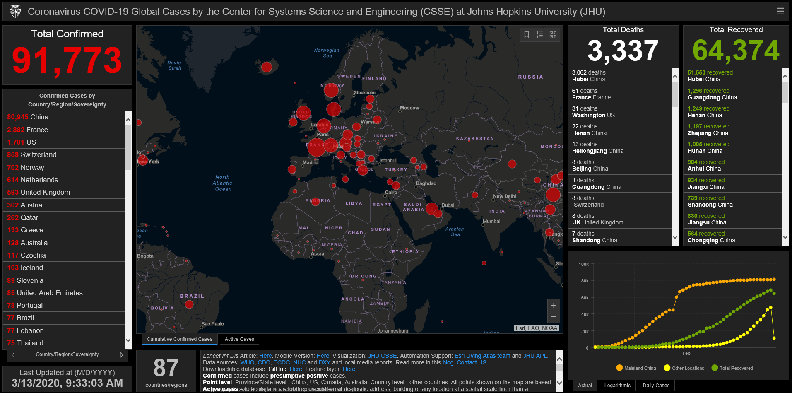Viewport: 792px width, 393px height.
Task: Click the red marker over Brazil
Action: coord(189,304)
